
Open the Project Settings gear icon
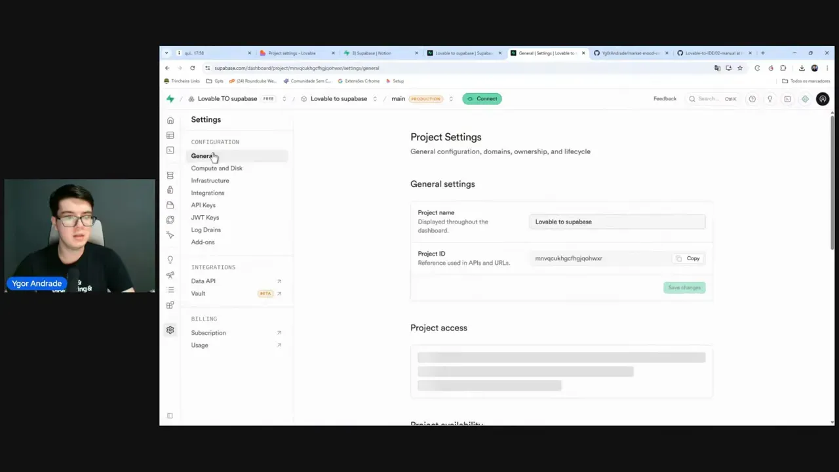pos(170,330)
